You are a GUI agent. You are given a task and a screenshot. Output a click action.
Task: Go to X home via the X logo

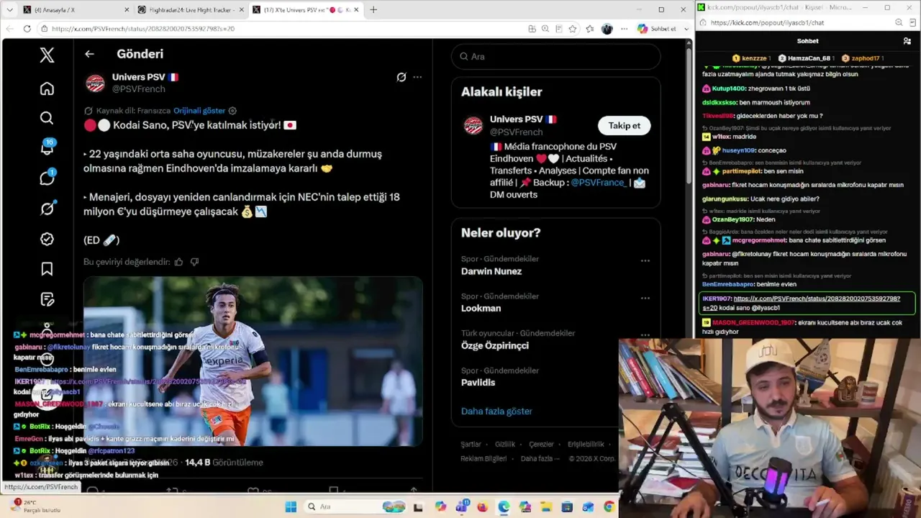point(47,55)
